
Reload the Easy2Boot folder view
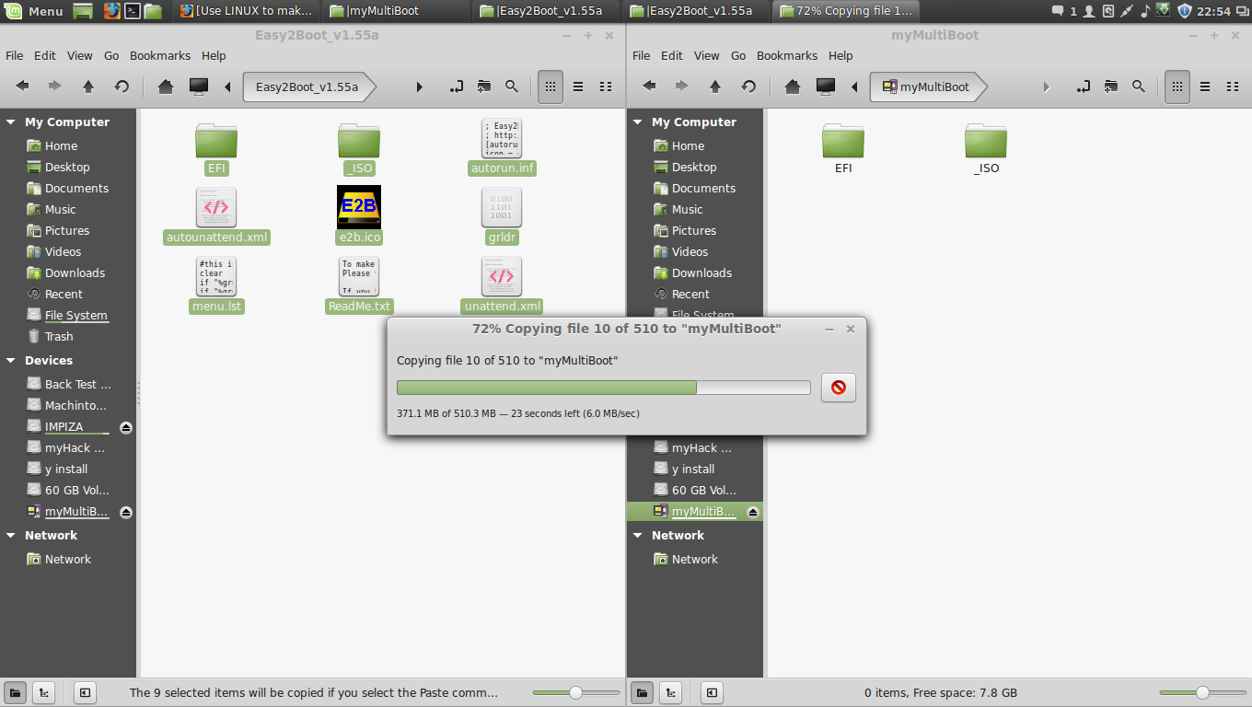pyautogui.click(x=122, y=87)
